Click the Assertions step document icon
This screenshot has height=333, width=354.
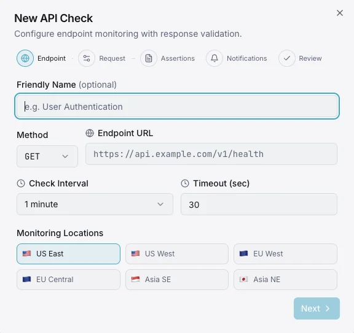[x=149, y=58]
